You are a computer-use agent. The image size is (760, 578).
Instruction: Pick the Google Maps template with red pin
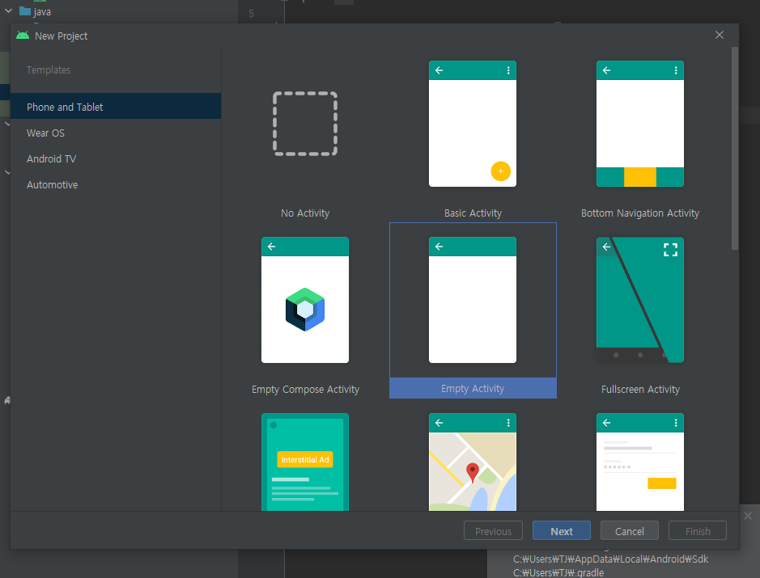pos(473,462)
